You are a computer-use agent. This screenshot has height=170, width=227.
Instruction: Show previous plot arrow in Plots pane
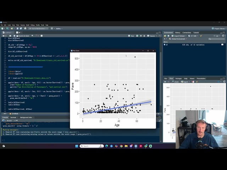pos(165,82)
